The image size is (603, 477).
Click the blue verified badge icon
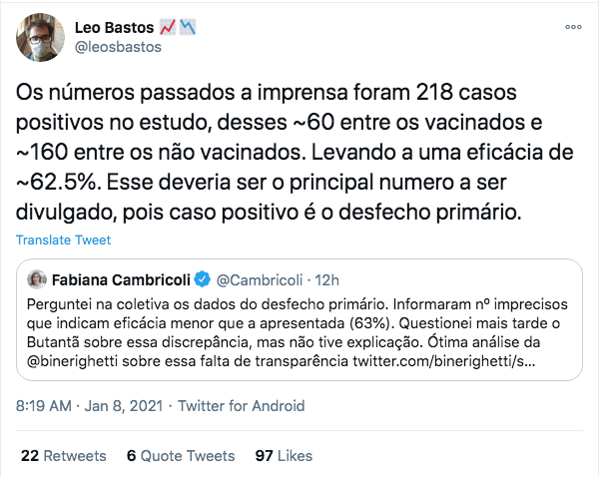coord(203,279)
